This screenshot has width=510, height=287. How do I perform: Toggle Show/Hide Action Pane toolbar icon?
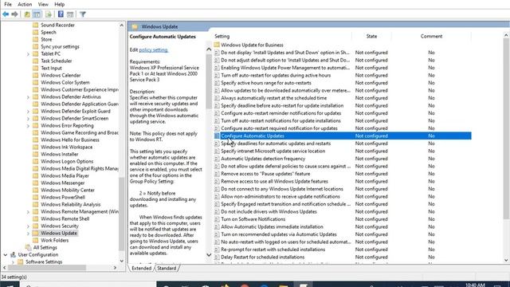pyautogui.click(x=70, y=14)
